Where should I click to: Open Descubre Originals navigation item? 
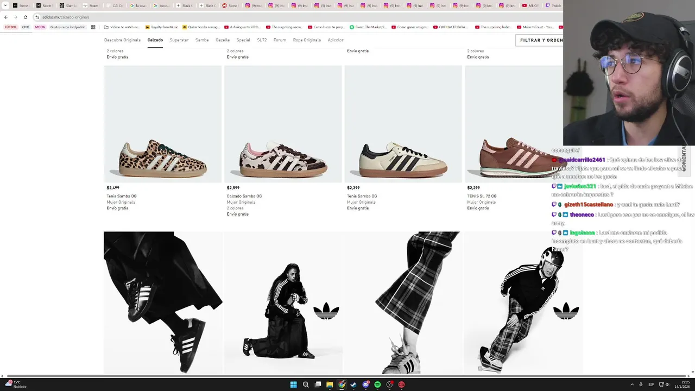(122, 40)
